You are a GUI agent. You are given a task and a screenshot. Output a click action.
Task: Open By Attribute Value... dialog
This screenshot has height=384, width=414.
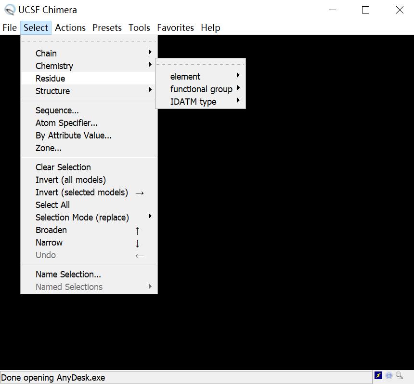coord(89,135)
